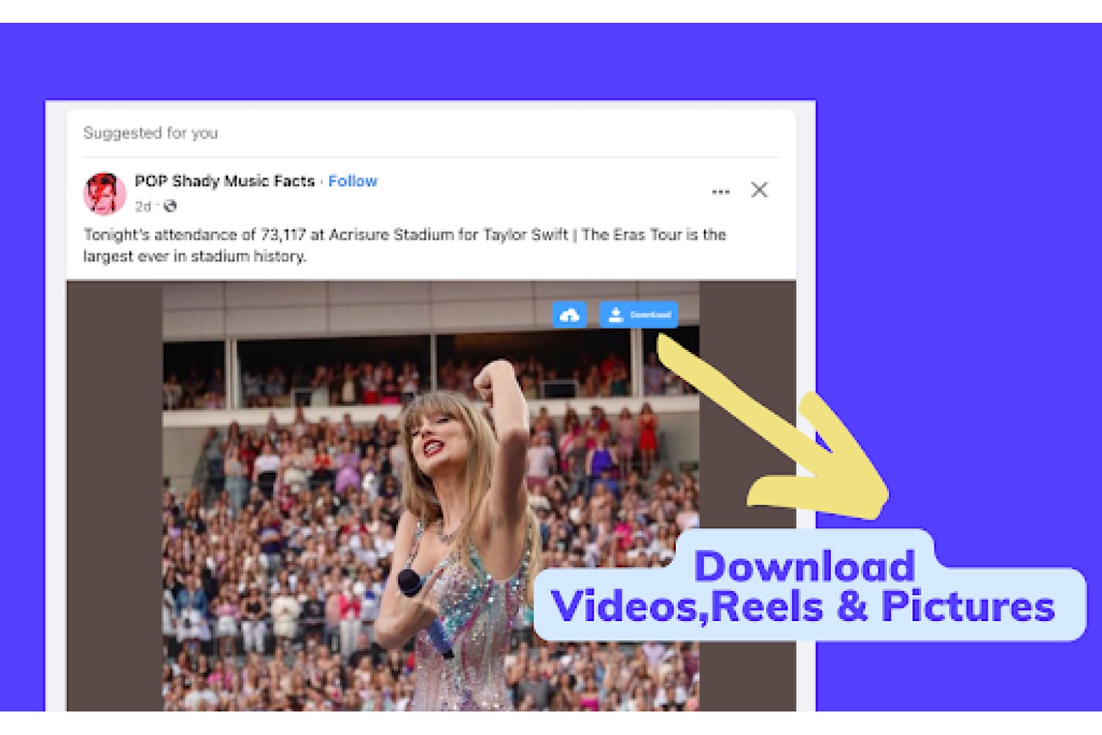
Task: Click the 2d post timestamp
Action: click(143, 207)
